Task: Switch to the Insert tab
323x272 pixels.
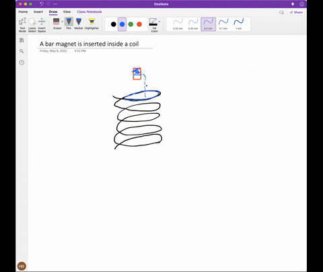Action: 38,11
